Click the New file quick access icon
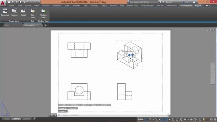Image resolution: width=217 pixels, height=122 pixels. click(9, 2)
